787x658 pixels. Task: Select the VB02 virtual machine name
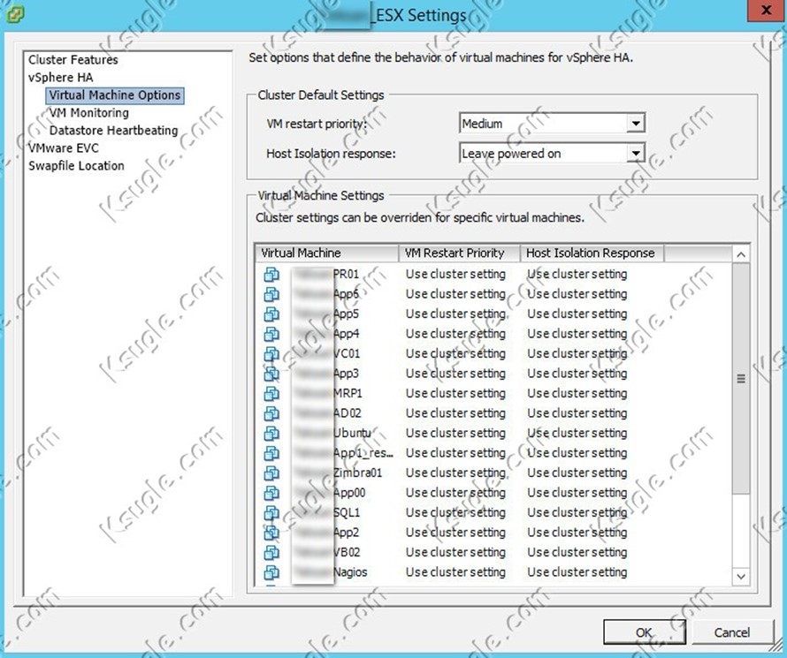pos(347,553)
